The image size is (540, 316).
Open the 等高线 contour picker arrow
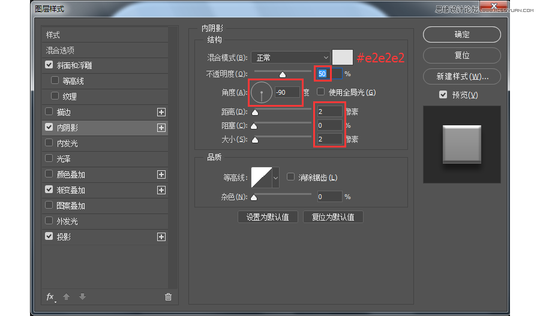tap(275, 177)
